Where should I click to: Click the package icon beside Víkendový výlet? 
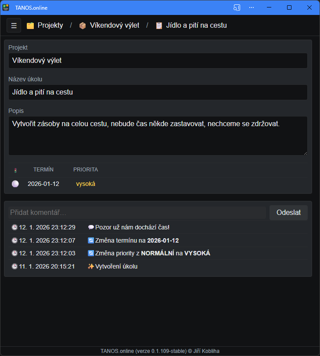point(83,25)
